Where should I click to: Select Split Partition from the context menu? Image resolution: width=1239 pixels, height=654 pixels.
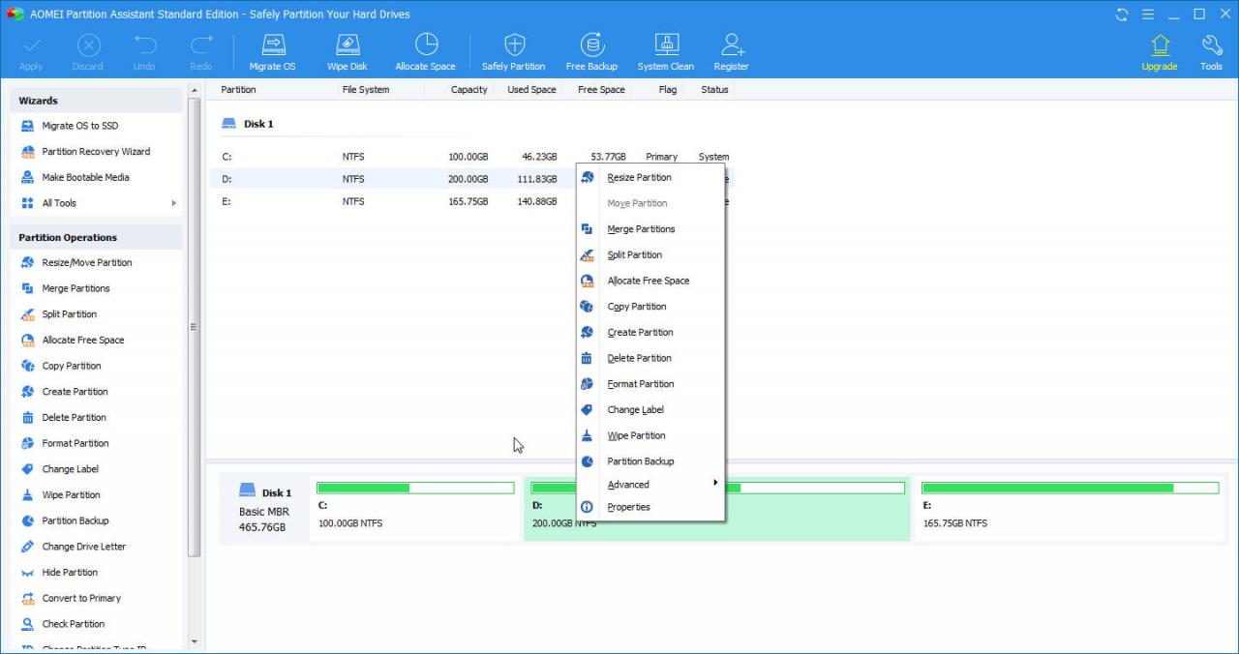coord(634,254)
